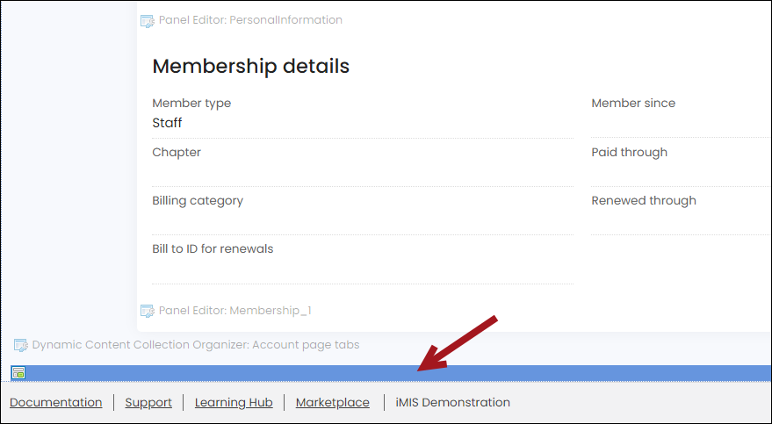Click the iMIS Demonstration footer text
This screenshot has height=424, width=772.
coord(453,402)
